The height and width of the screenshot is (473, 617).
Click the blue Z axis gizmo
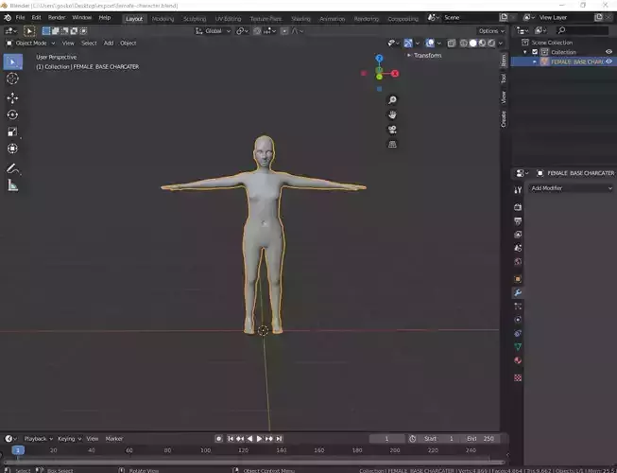pyautogui.click(x=379, y=59)
